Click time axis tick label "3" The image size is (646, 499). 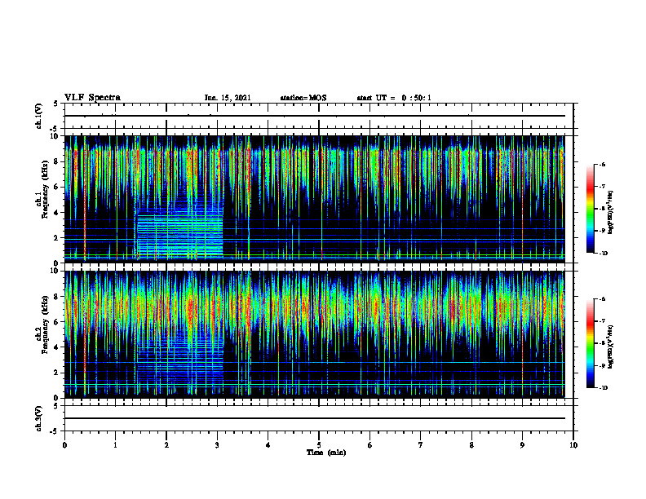(x=217, y=445)
